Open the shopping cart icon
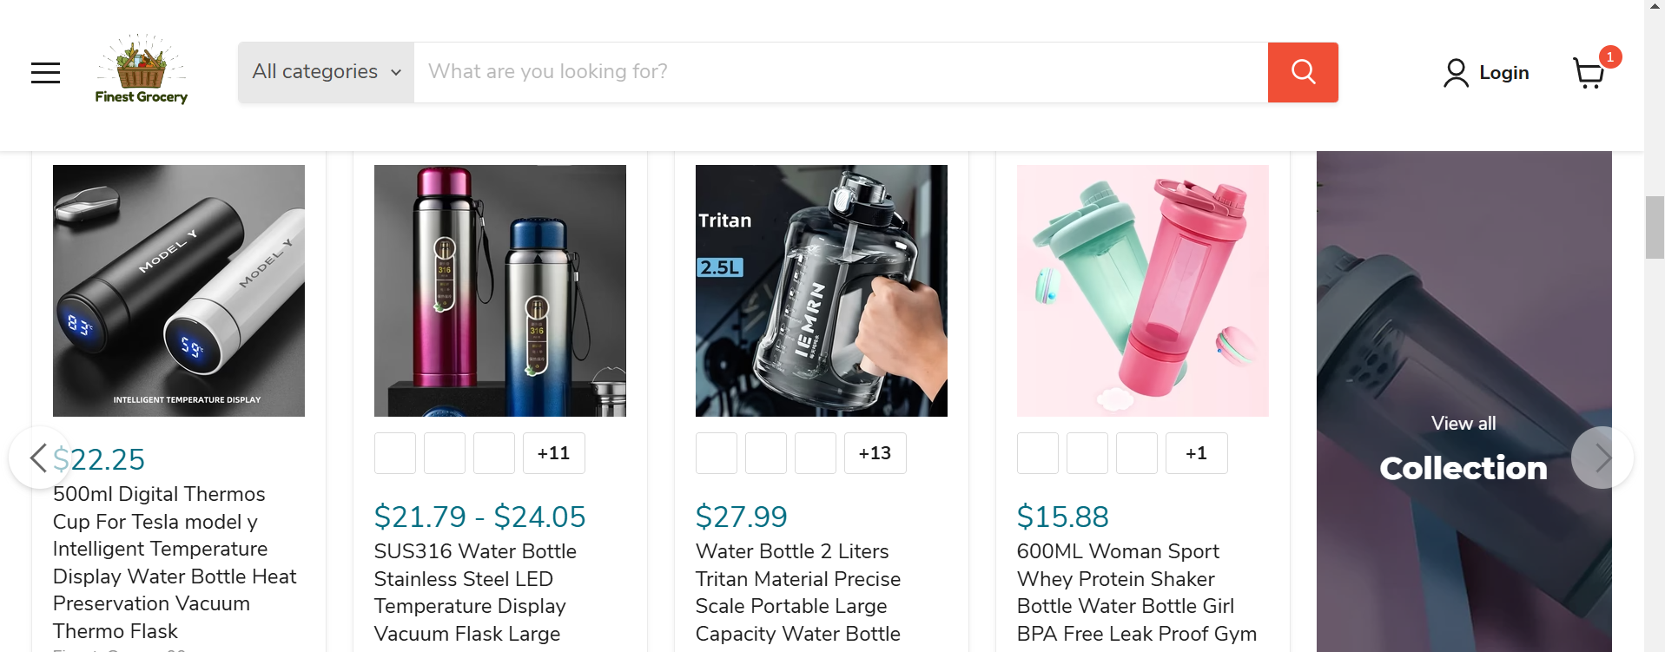This screenshot has width=1665, height=652. pos(1589,73)
